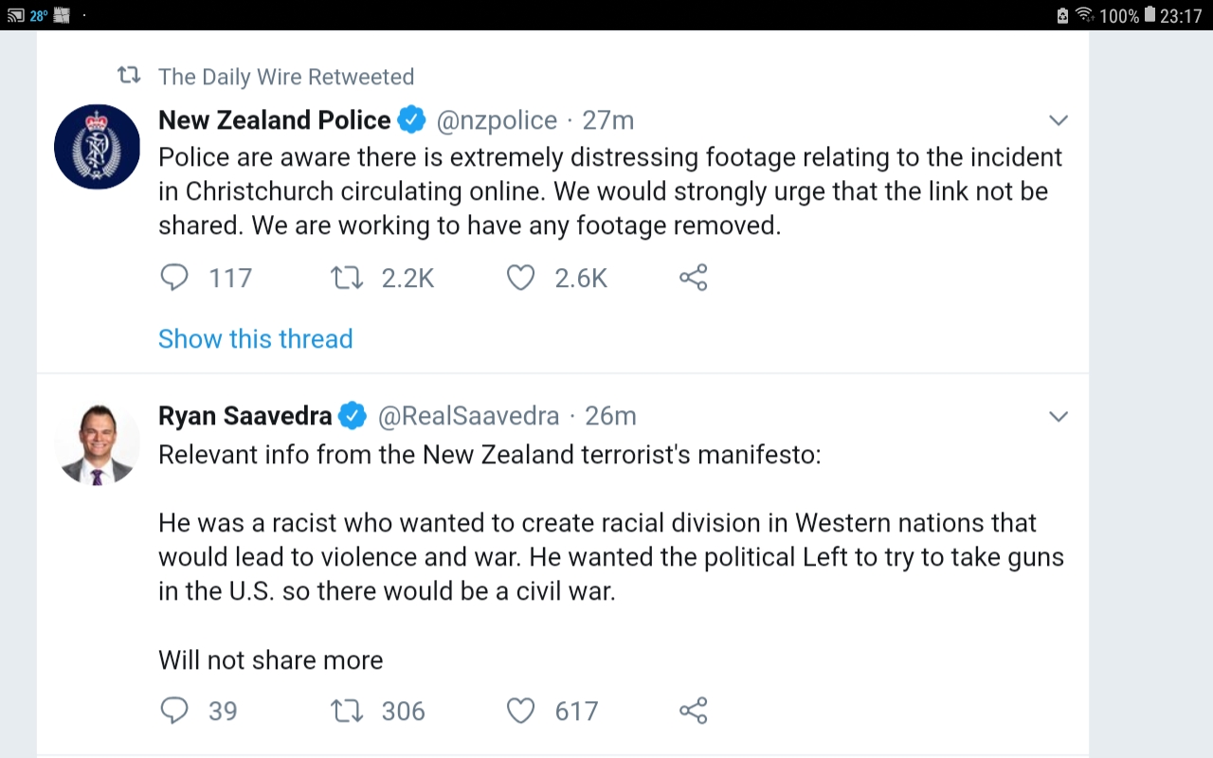
Task: Click the New Zealand Police display name
Action: [274, 120]
